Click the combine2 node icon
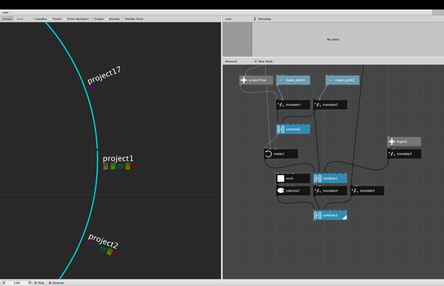Image resolution: width=444 pixels, height=286 pixels. coord(280,129)
